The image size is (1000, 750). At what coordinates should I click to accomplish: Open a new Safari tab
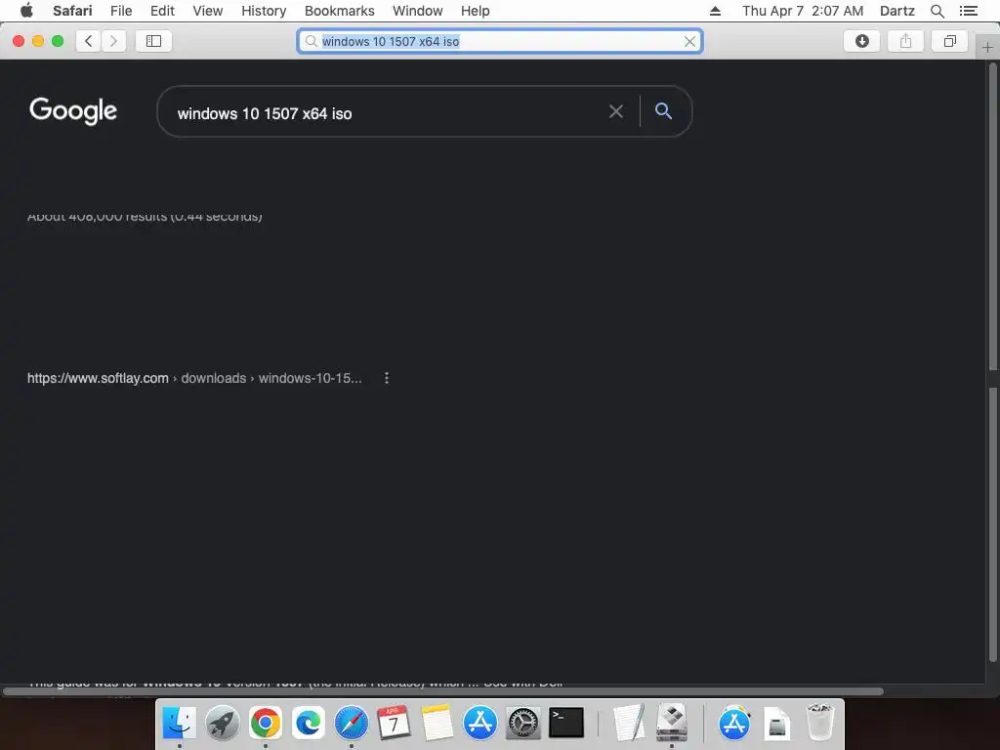(x=987, y=47)
